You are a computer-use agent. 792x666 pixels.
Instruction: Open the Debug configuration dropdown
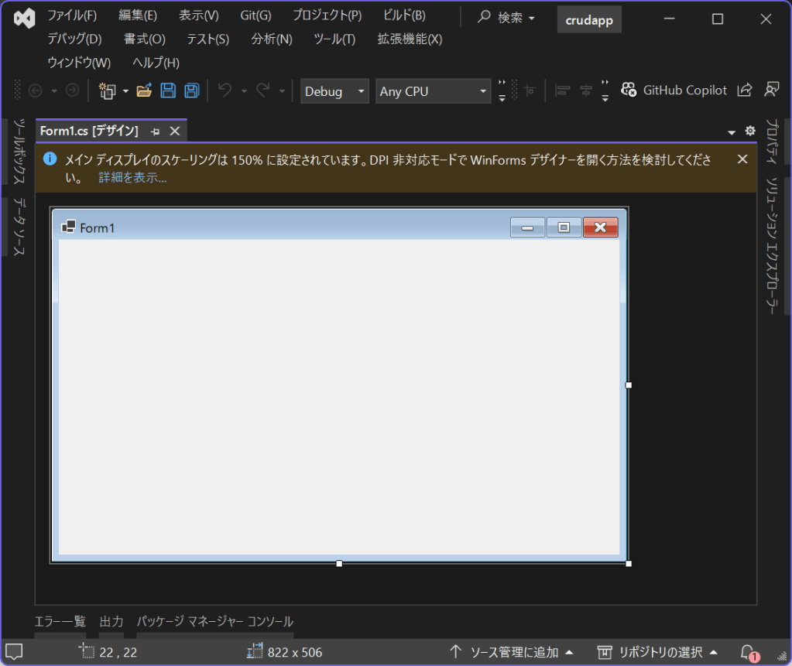[x=335, y=91]
